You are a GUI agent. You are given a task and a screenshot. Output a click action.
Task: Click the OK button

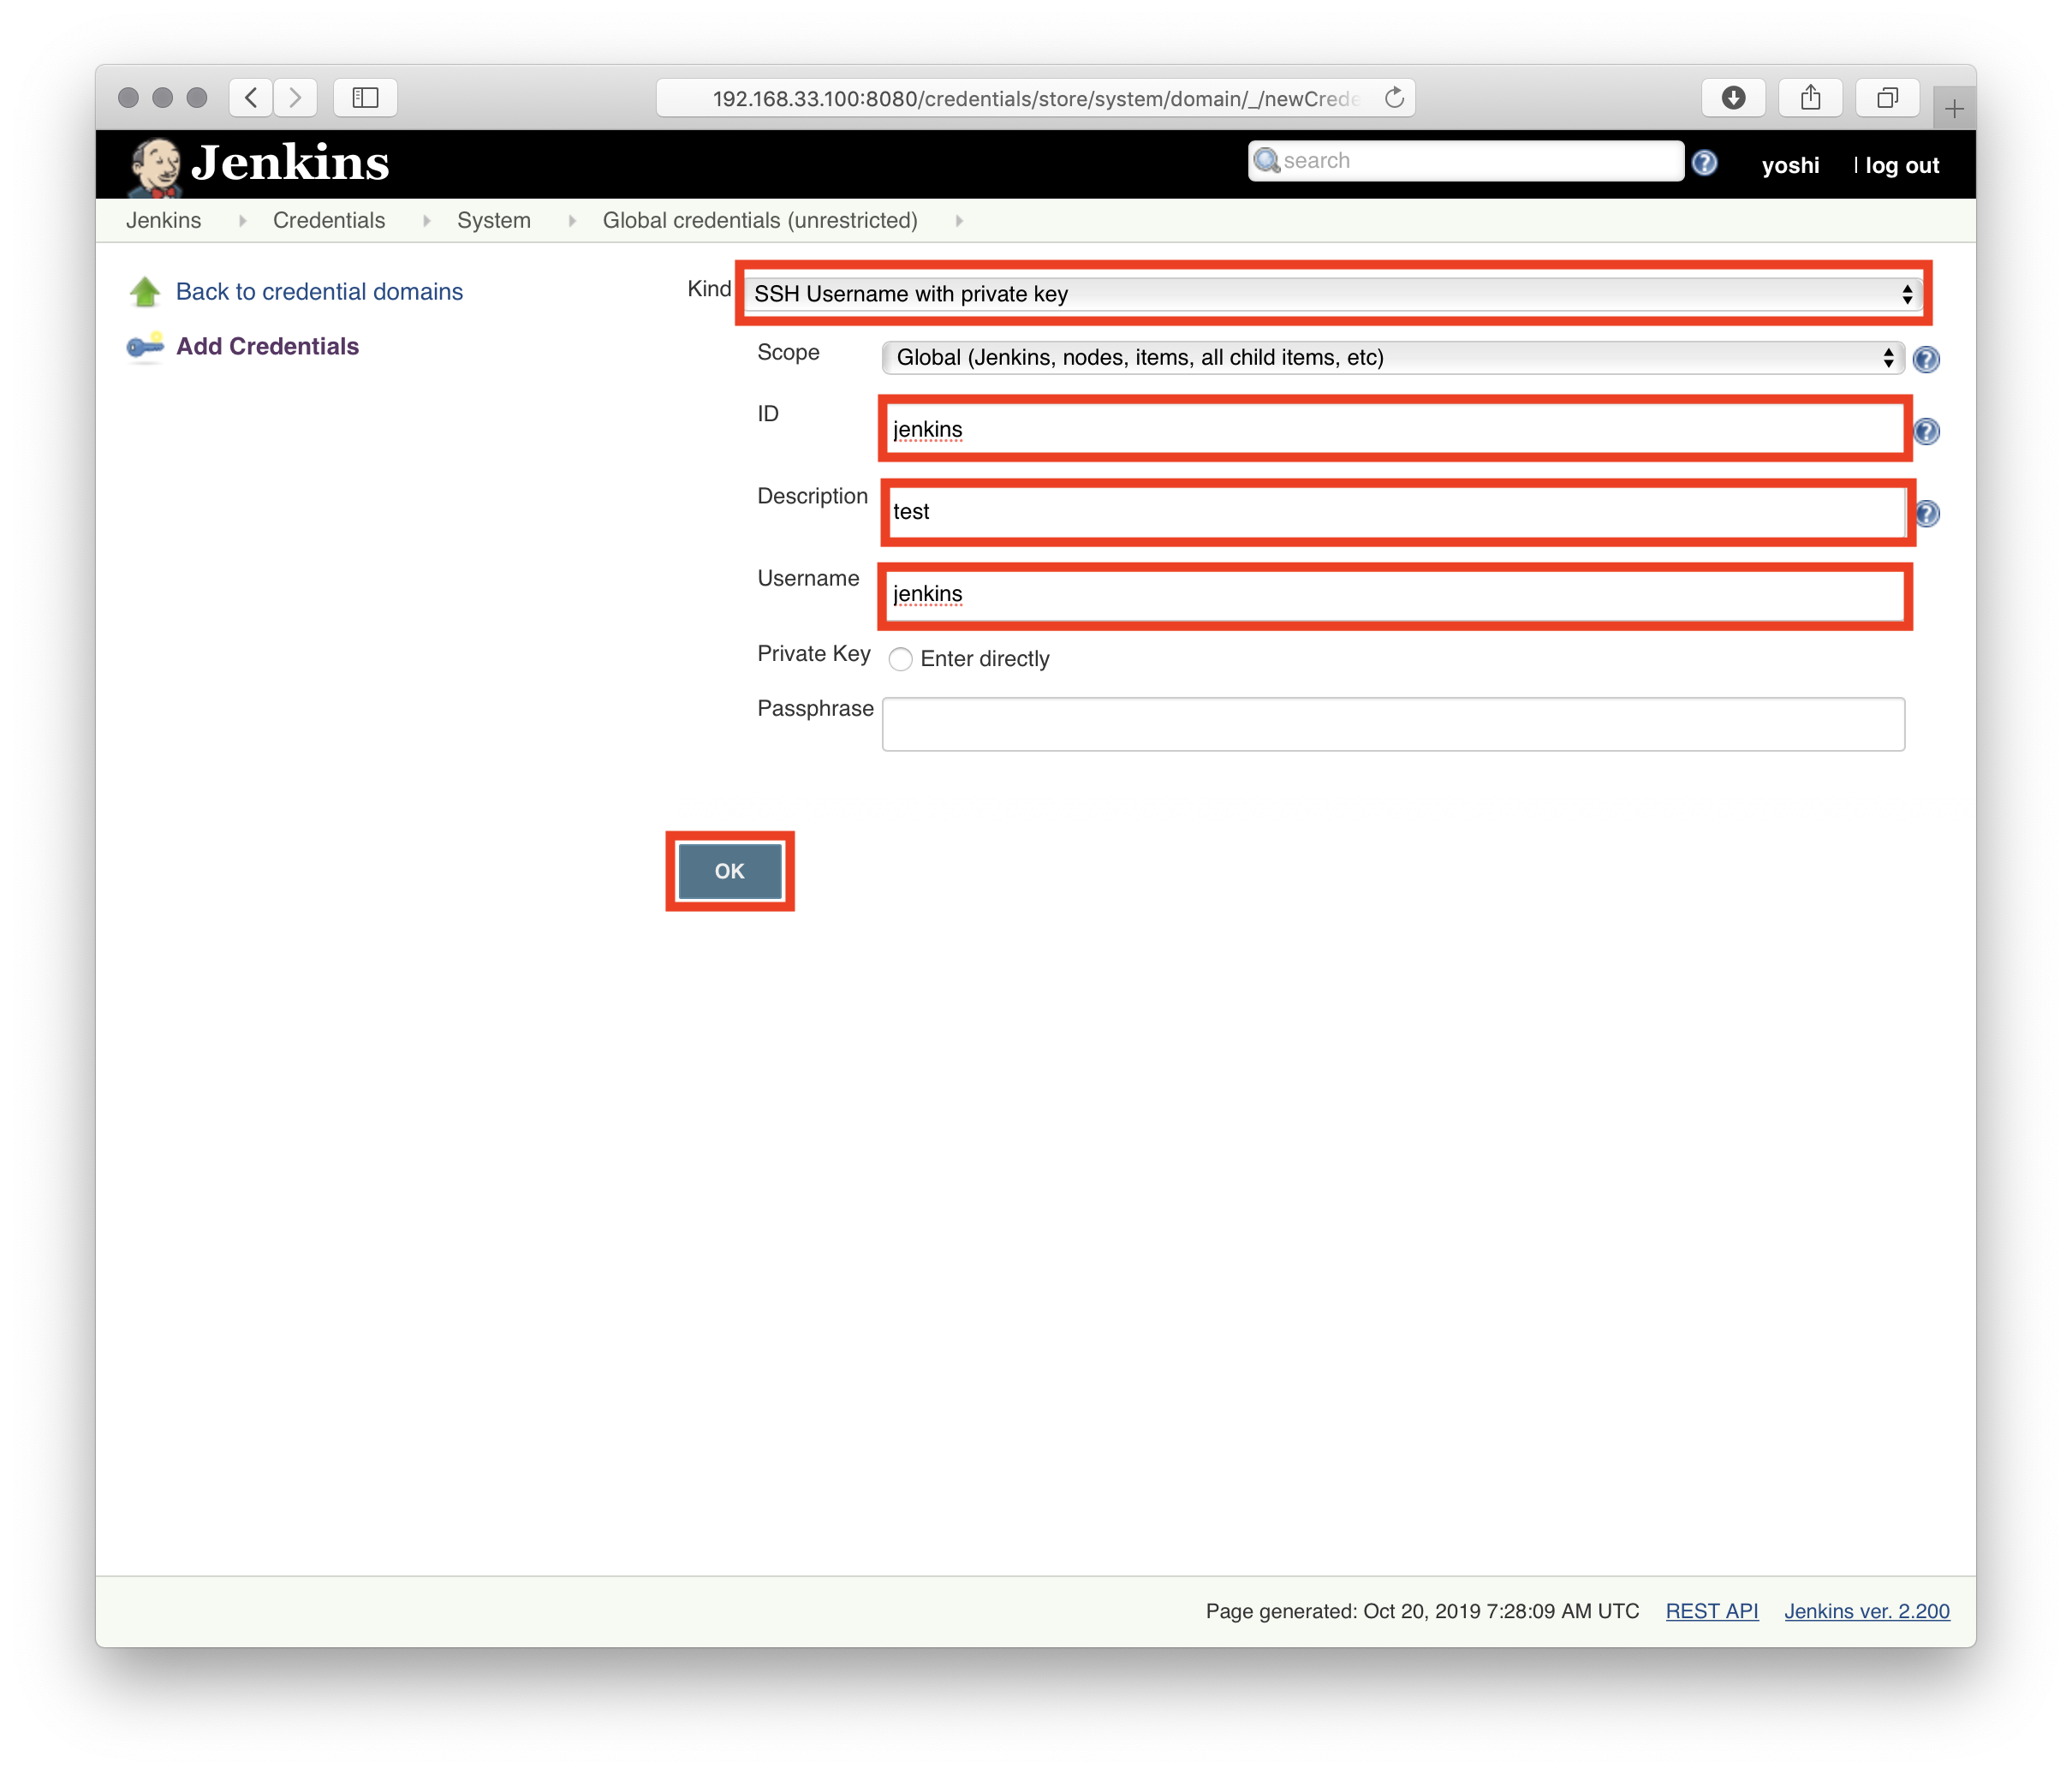click(730, 871)
